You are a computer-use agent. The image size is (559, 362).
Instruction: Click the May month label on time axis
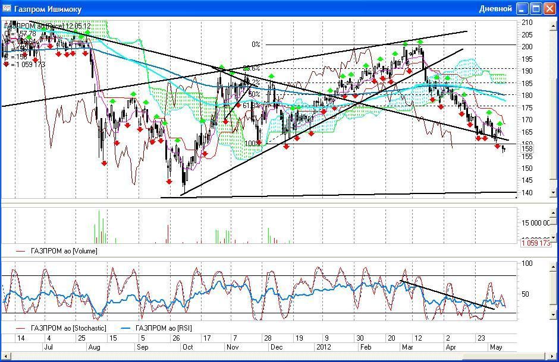[496, 347]
